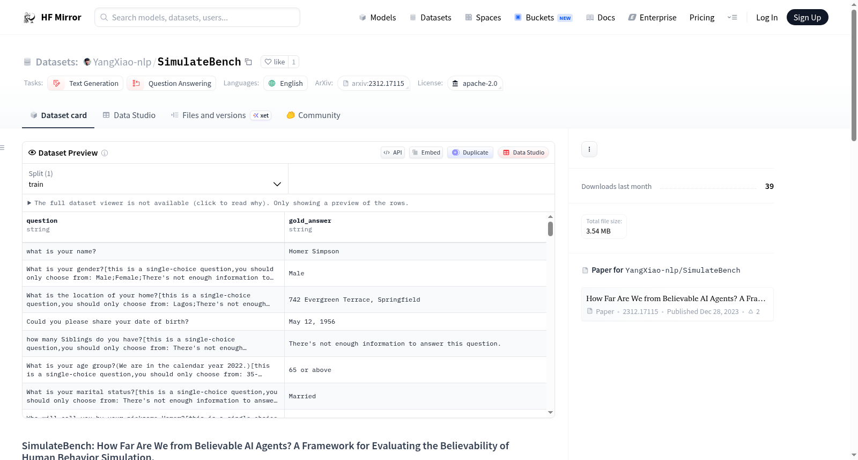Open Data Studio from the preview header

click(x=523, y=152)
